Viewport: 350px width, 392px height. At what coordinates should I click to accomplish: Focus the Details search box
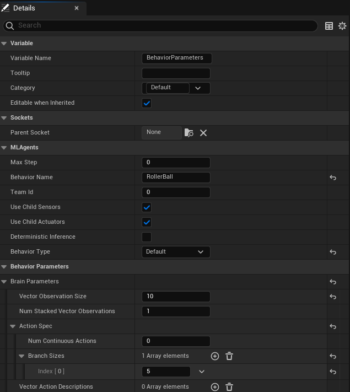[x=160, y=25]
